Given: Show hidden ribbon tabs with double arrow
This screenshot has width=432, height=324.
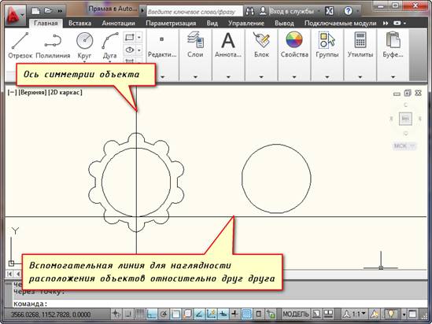Looking at the screenshot, I should pos(386,24).
